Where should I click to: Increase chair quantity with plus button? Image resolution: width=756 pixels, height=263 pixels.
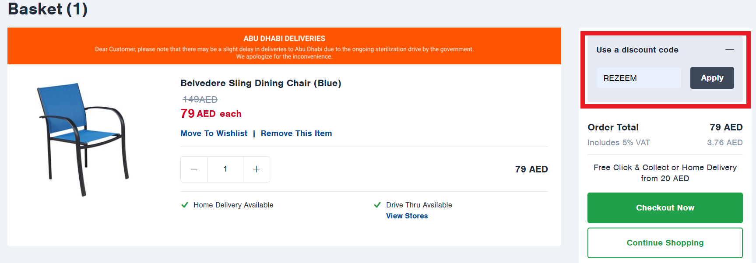pos(257,169)
